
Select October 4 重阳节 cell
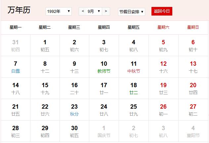click(x=193, y=131)
